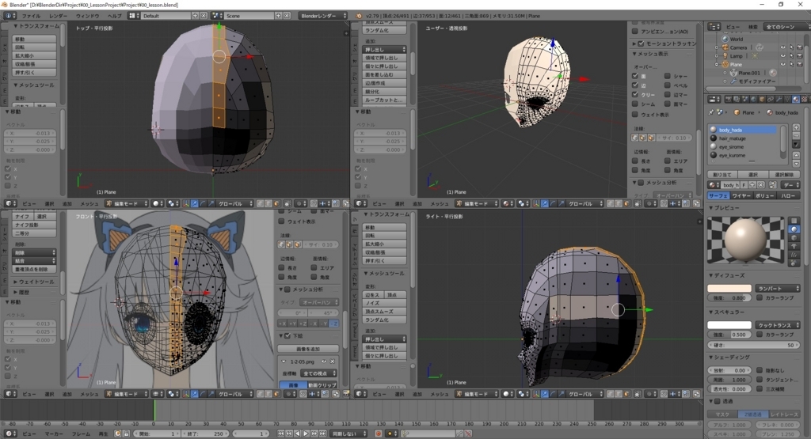This screenshot has width=811, height=439.
Task: Click the 選択解除 deselect button
Action: tap(782, 174)
